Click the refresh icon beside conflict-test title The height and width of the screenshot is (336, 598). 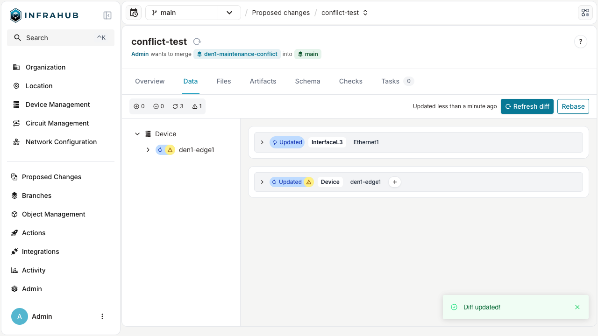[197, 42]
